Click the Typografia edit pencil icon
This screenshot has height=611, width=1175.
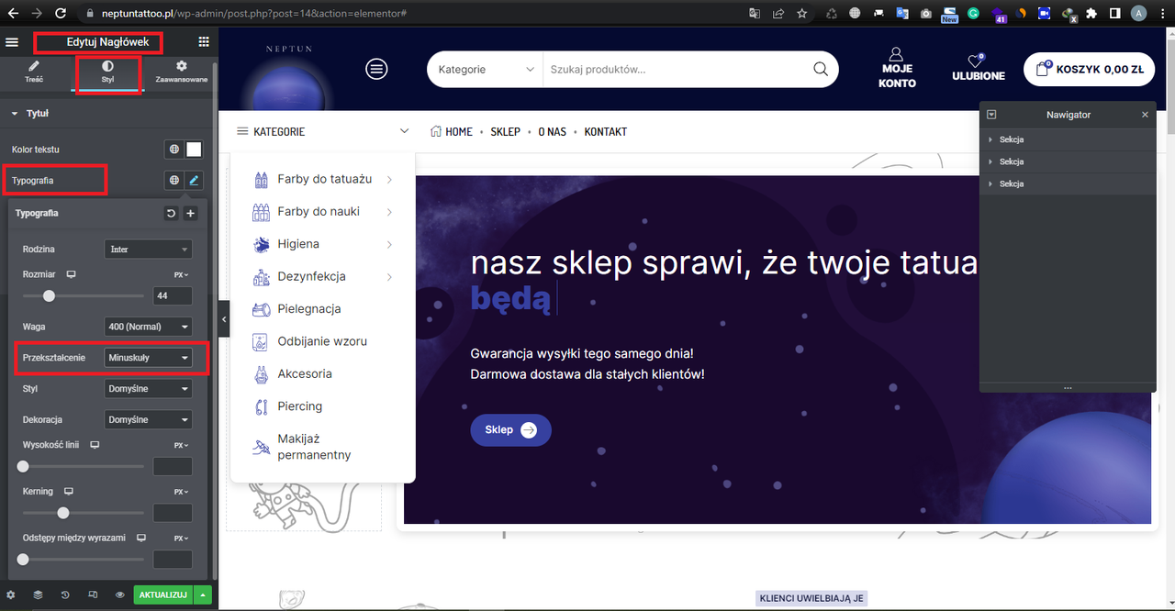point(194,181)
